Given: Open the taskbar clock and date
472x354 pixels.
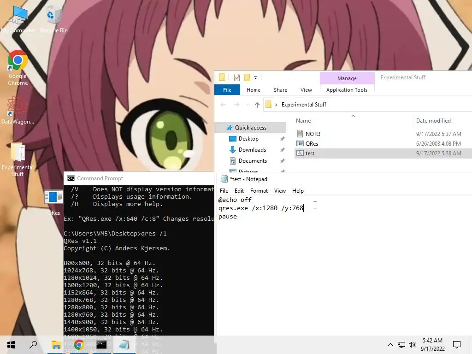Looking at the screenshot, I should pyautogui.click(x=432, y=345).
